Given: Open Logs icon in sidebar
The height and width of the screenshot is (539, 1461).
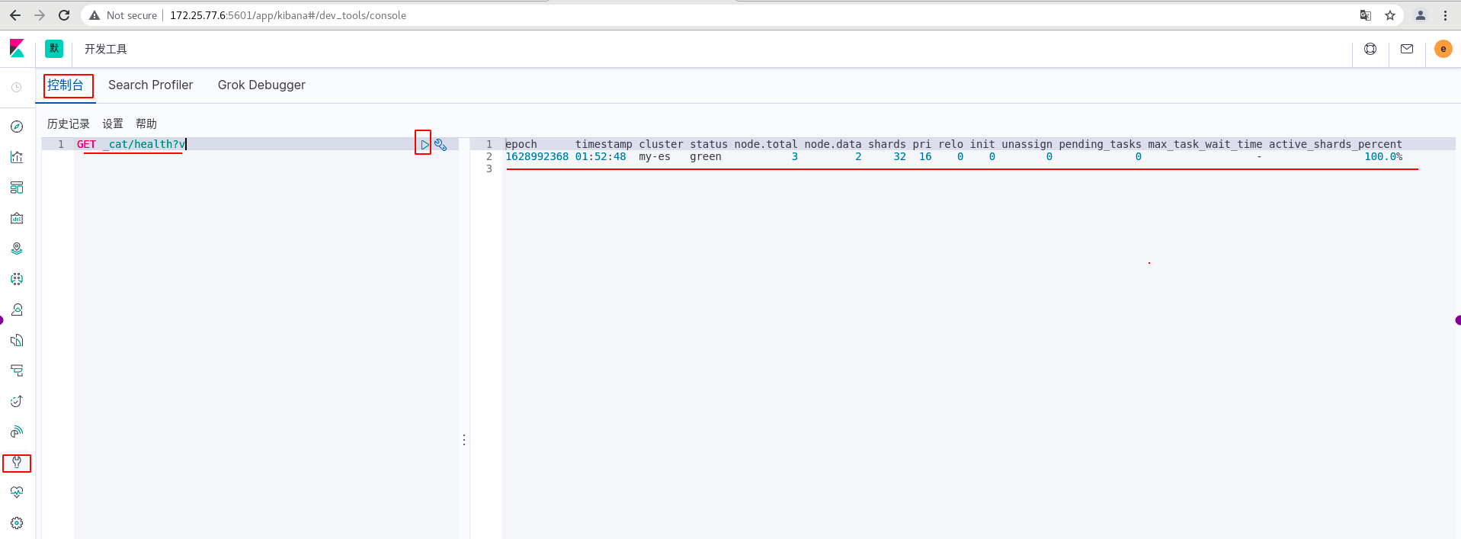Looking at the screenshot, I should (17, 340).
